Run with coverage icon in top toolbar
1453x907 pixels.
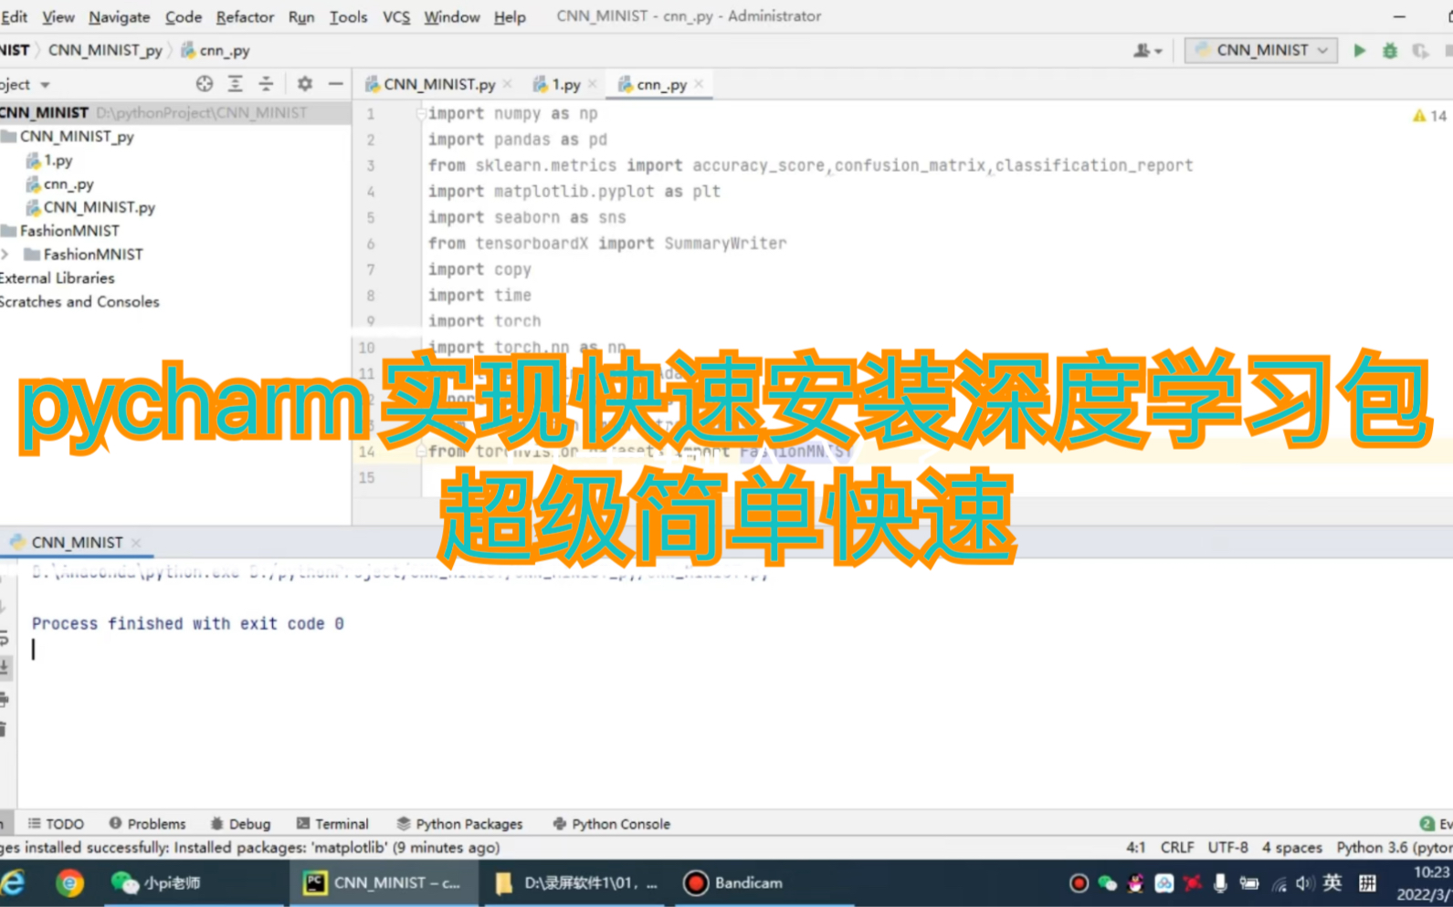point(1420,51)
